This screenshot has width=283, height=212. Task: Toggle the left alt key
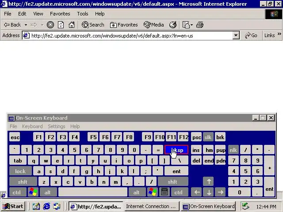[48, 192]
